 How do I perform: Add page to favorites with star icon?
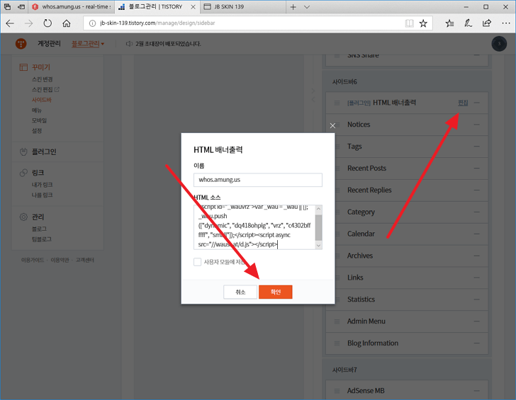pos(423,23)
